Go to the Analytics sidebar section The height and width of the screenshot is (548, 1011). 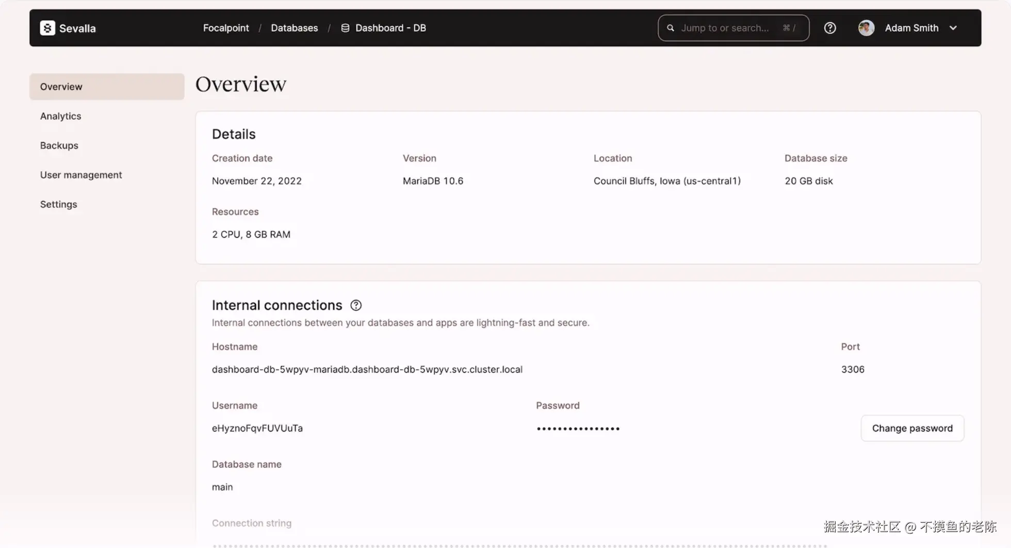point(61,116)
